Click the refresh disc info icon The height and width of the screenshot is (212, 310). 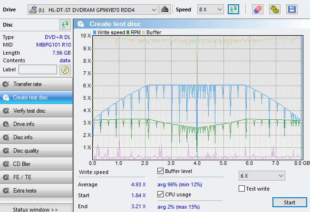click(65, 25)
